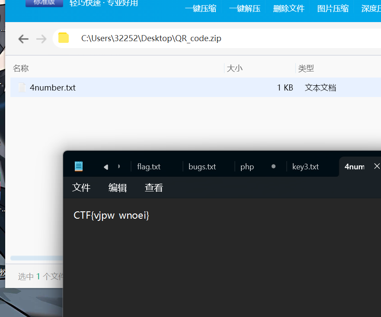381x317 pixels.
Task: Navigate back with the archive's back arrow
Action: pos(23,39)
